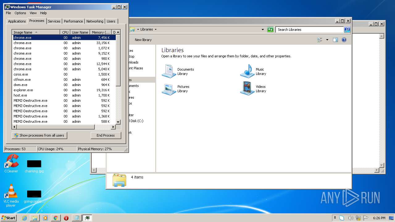The height and width of the screenshot is (222, 395).
Task: Open the Videos library icon
Action: [x=247, y=89]
